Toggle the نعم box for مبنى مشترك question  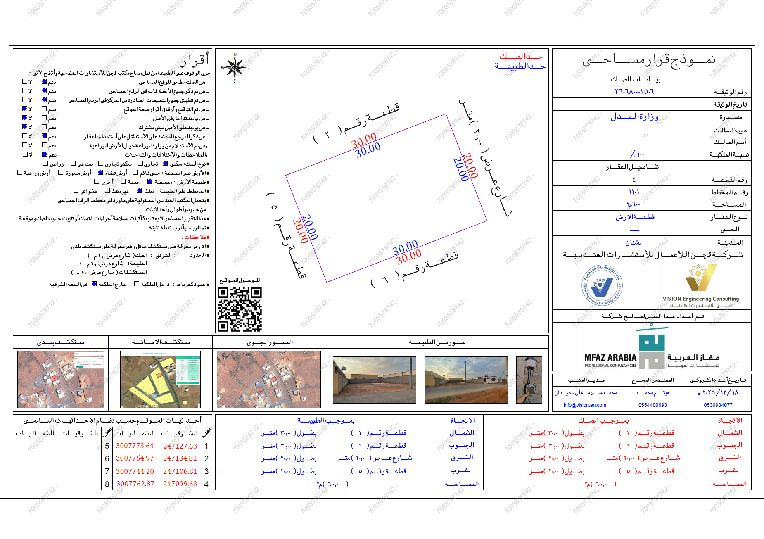(x=44, y=127)
